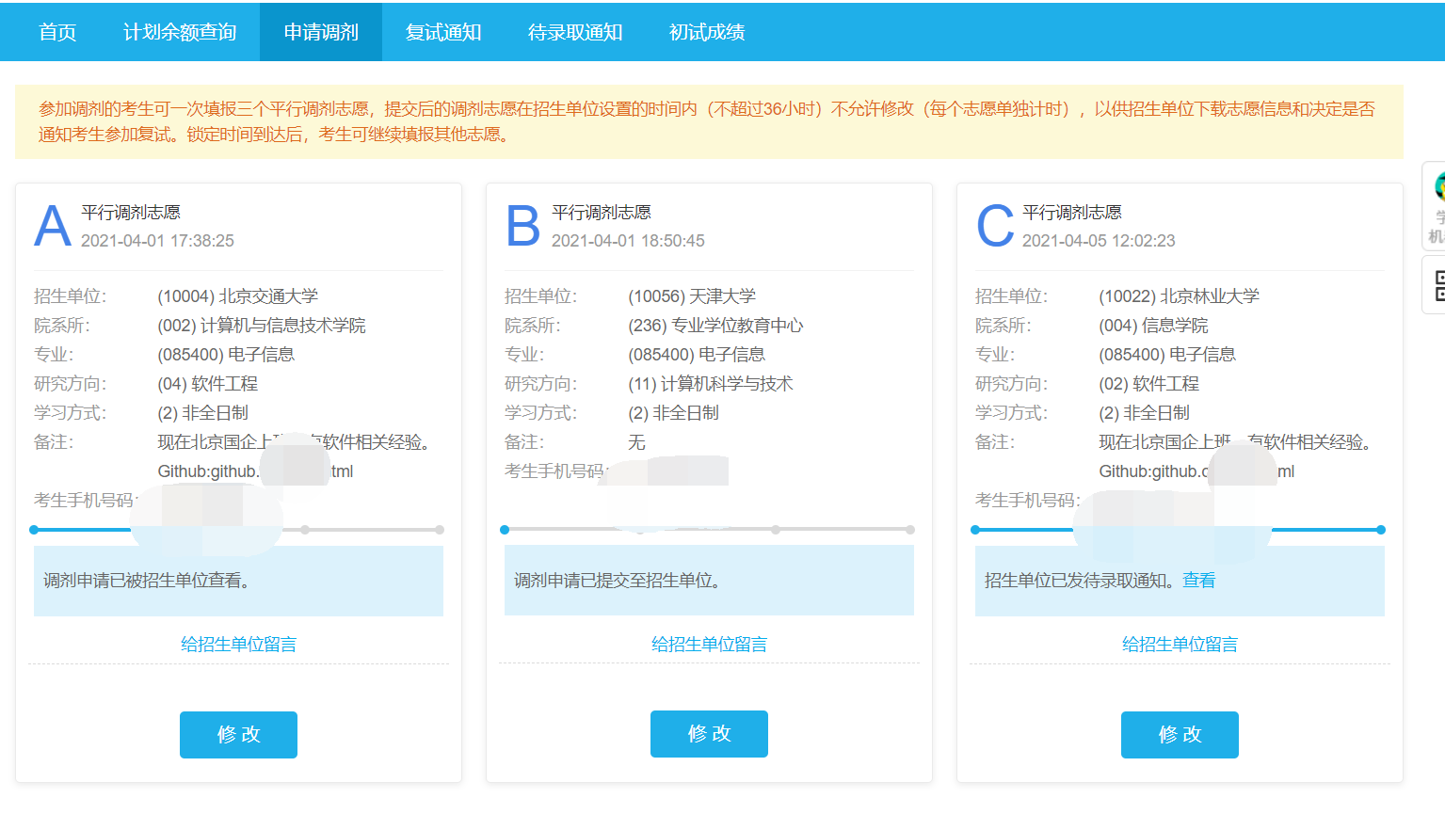The height and width of the screenshot is (814, 1445).
Task: Open 给招生单位留言 link for 北京林业大学
Action: 1180,645
